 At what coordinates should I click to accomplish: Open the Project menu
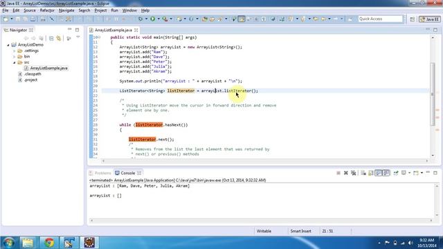(100, 10)
